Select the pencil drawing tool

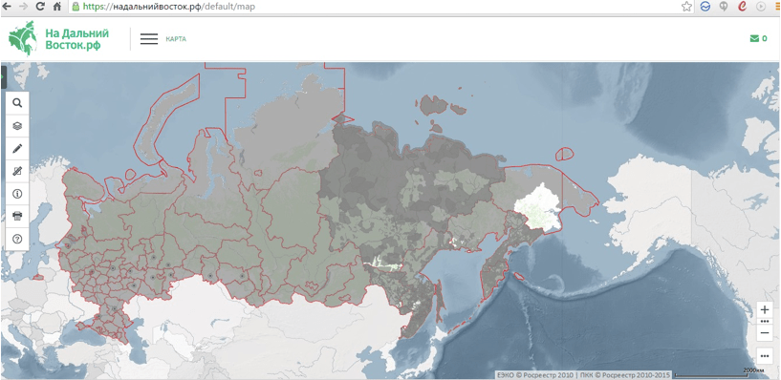(x=17, y=148)
